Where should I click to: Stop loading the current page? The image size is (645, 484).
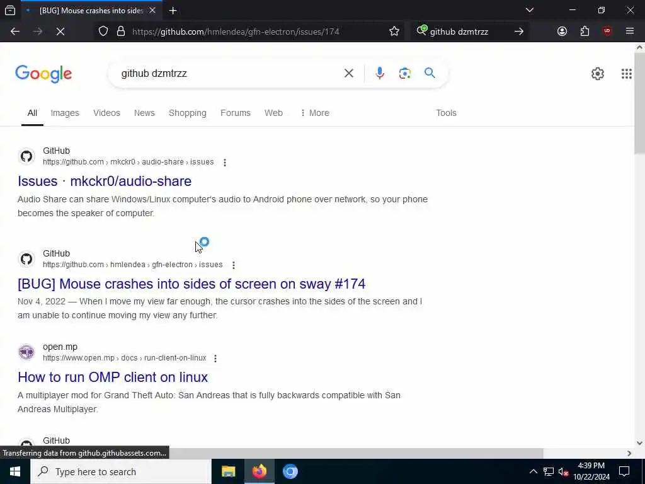(60, 32)
